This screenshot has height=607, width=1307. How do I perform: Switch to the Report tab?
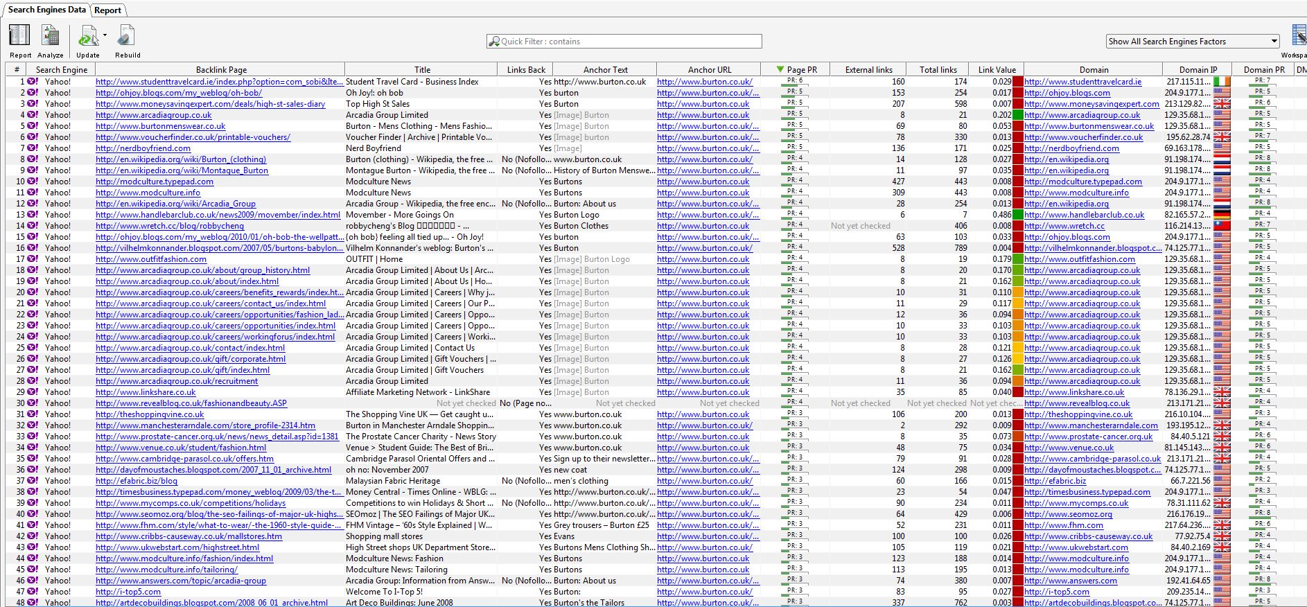[x=107, y=10]
